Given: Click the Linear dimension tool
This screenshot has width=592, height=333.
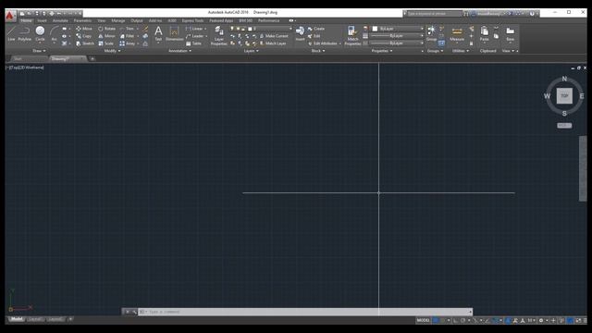Looking at the screenshot, I should 195,29.
